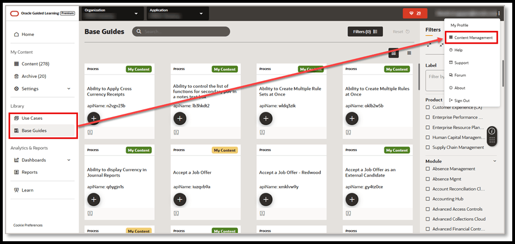Open Content (278) in My Content
This screenshot has height=244, width=515.
[x=35, y=64]
